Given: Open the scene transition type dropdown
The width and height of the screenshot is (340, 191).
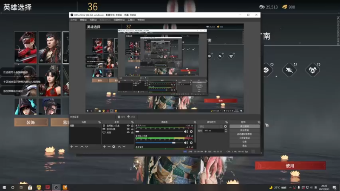Looking at the screenshot, I should click(210, 126).
